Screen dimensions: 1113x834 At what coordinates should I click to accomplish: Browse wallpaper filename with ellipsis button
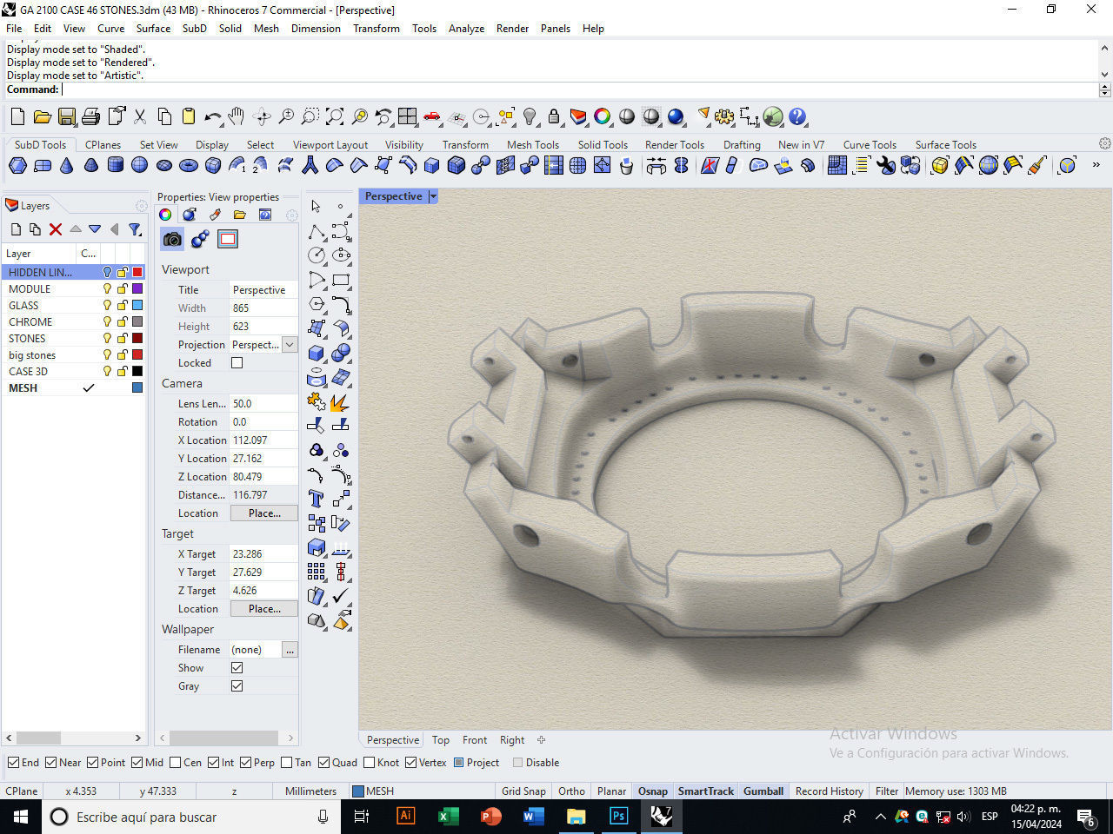click(290, 650)
